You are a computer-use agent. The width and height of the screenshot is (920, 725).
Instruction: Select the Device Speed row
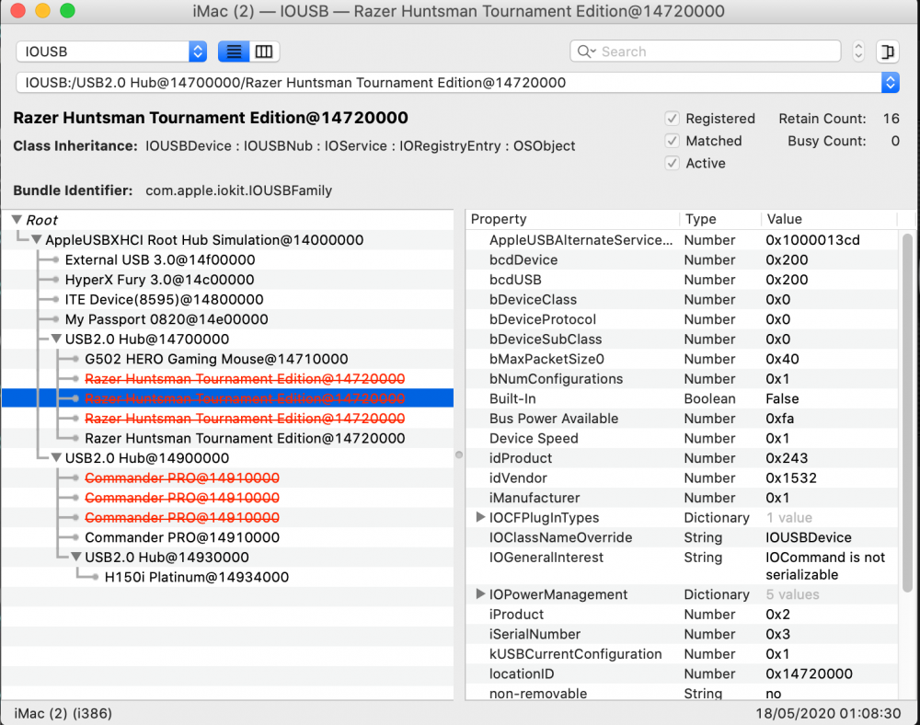pyautogui.click(x=682, y=439)
